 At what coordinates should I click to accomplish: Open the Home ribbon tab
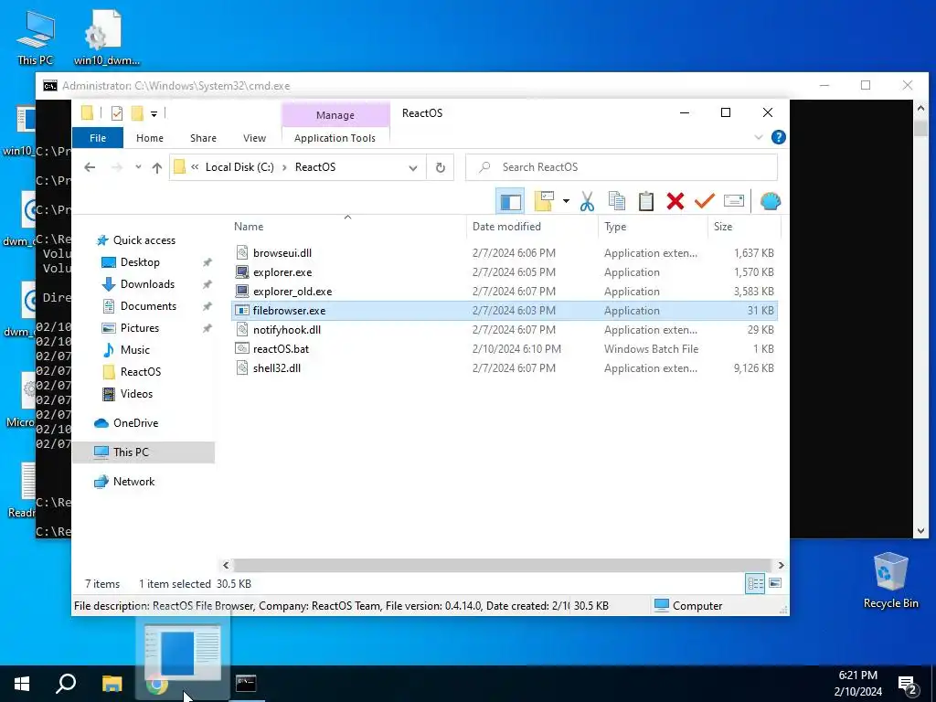tap(150, 138)
